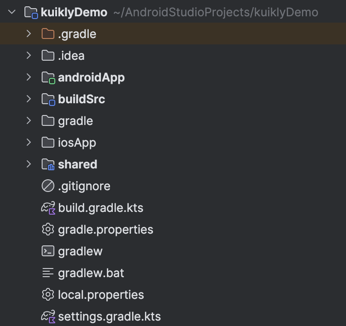Expand the buildSrc folder chevron
The width and height of the screenshot is (346, 326).
(29, 99)
